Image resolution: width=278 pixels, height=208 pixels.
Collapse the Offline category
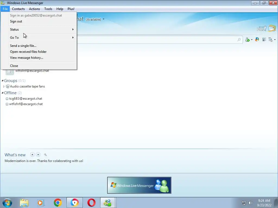(2, 93)
